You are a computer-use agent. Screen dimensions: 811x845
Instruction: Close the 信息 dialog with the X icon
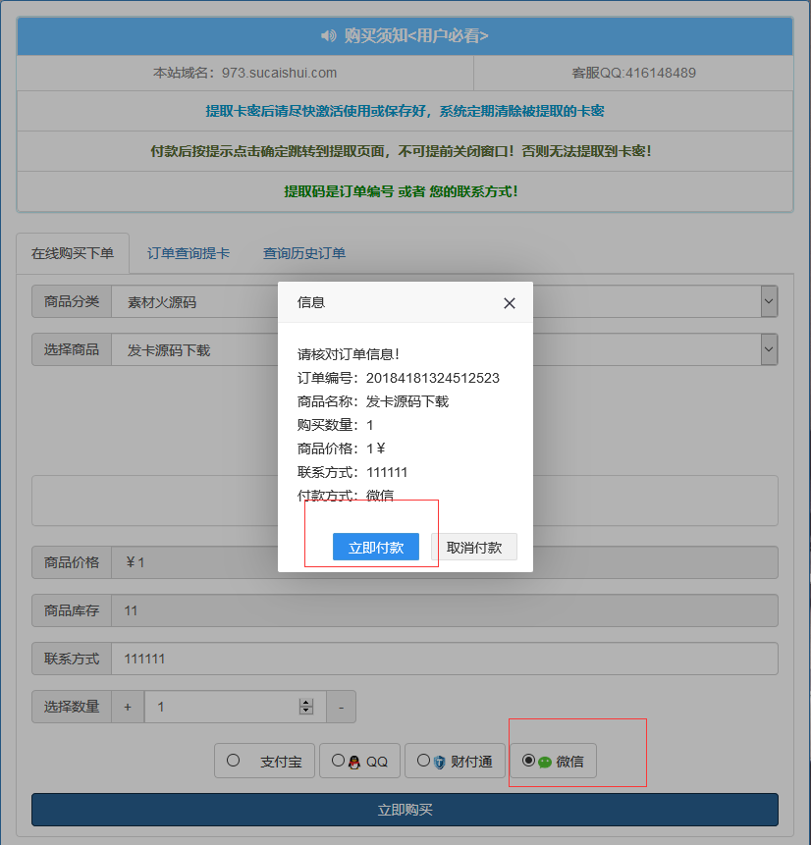tap(510, 303)
